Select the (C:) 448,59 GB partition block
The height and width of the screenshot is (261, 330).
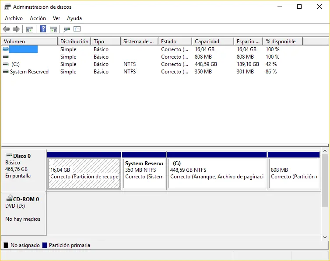pyautogui.click(x=217, y=174)
